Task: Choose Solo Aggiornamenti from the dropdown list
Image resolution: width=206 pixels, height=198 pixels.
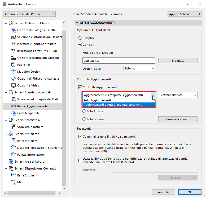Action: point(119,100)
